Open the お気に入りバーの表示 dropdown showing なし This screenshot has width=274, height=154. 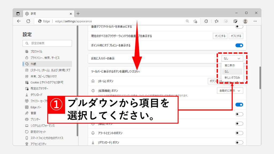tap(232, 58)
